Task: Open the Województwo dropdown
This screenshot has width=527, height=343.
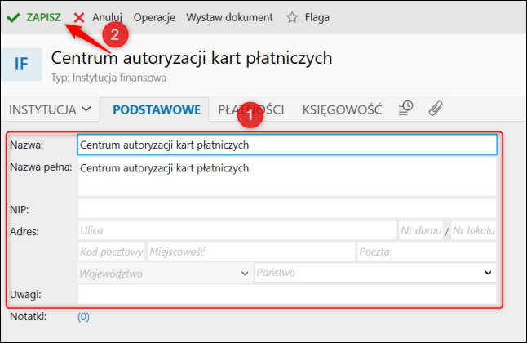Action: coord(165,273)
